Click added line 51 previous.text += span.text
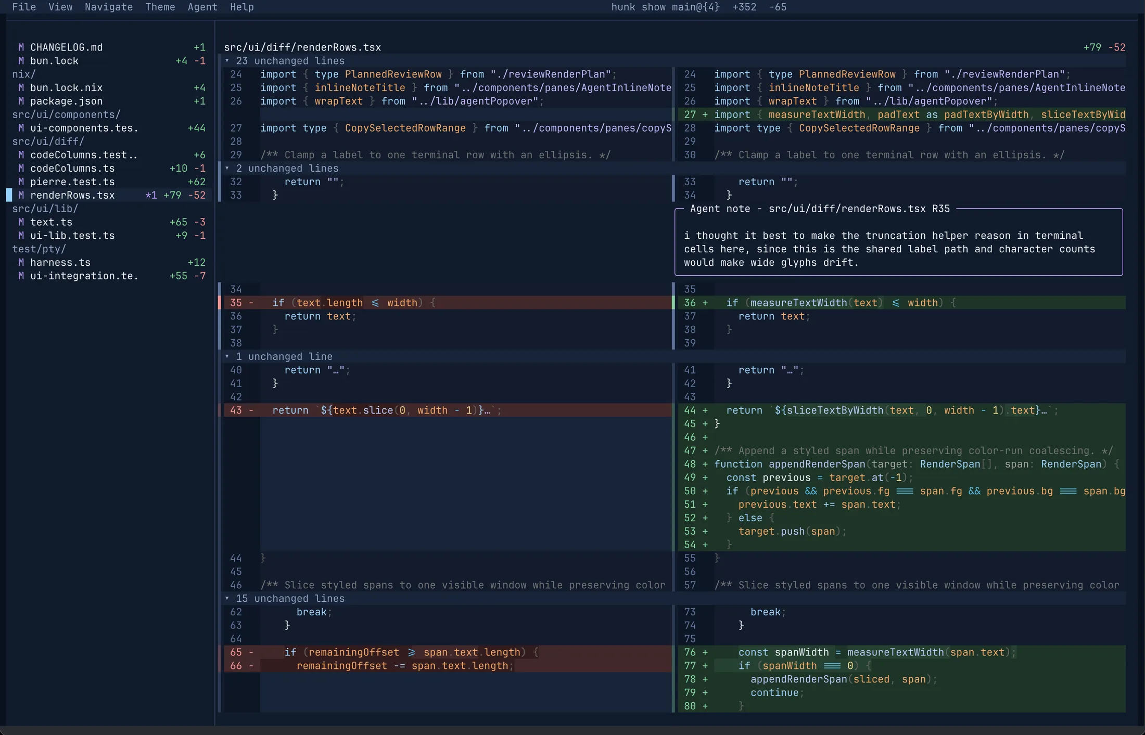Viewport: 1145px width, 735px height. [901, 505]
